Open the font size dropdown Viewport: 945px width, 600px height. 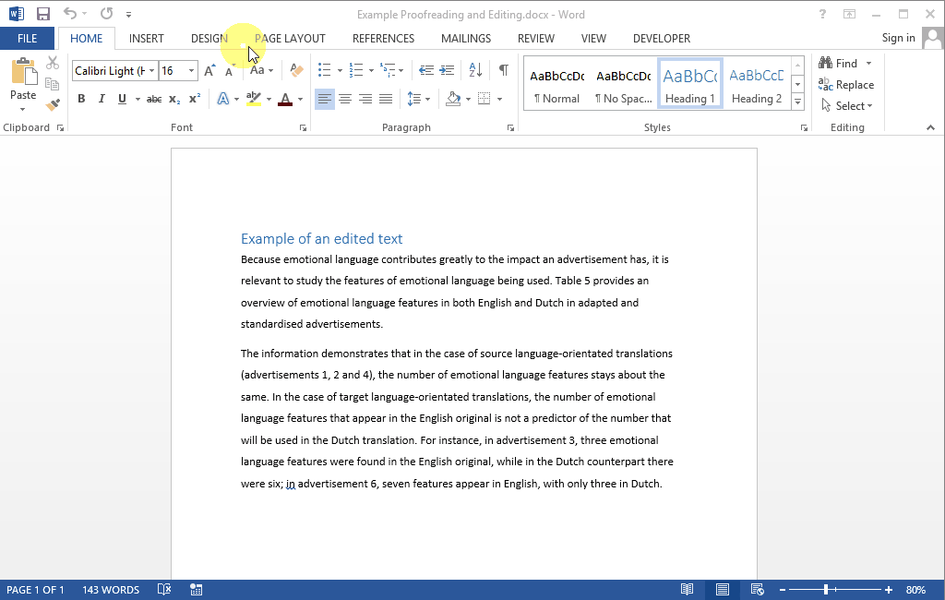click(x=192, y=71)
